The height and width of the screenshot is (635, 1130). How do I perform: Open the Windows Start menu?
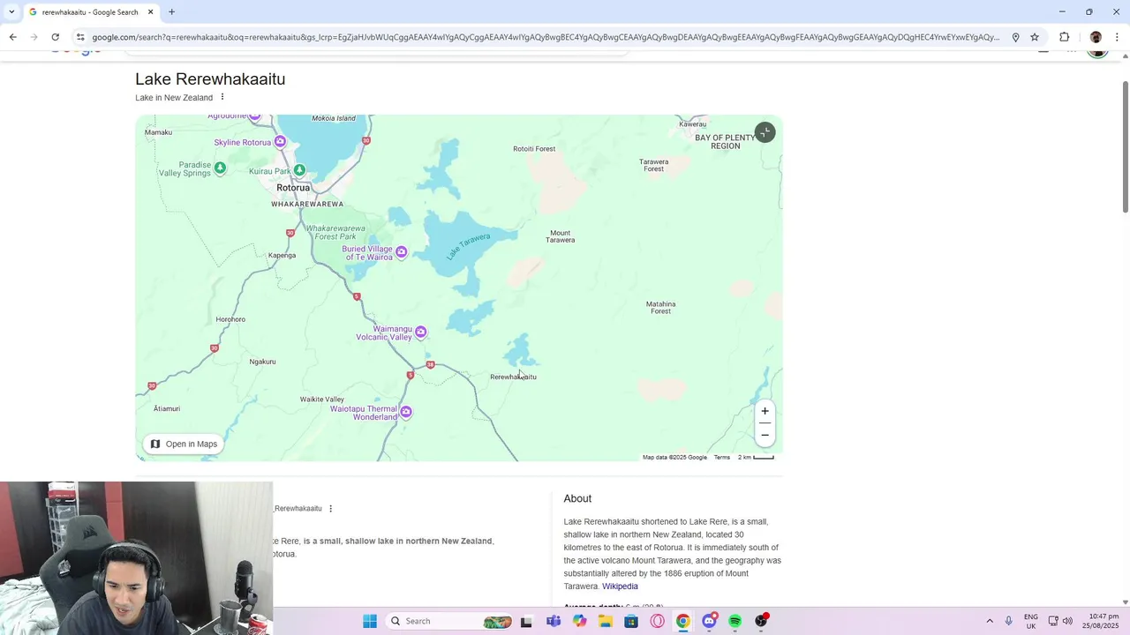[370, 621]
